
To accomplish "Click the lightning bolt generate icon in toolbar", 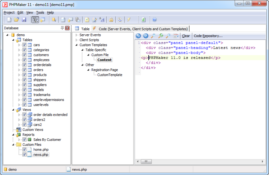I will click(129, 20).
